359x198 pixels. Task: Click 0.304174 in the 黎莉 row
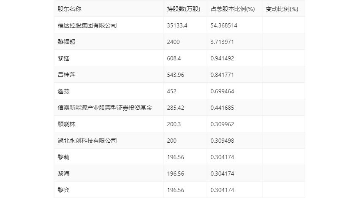[x=222, y=157]
